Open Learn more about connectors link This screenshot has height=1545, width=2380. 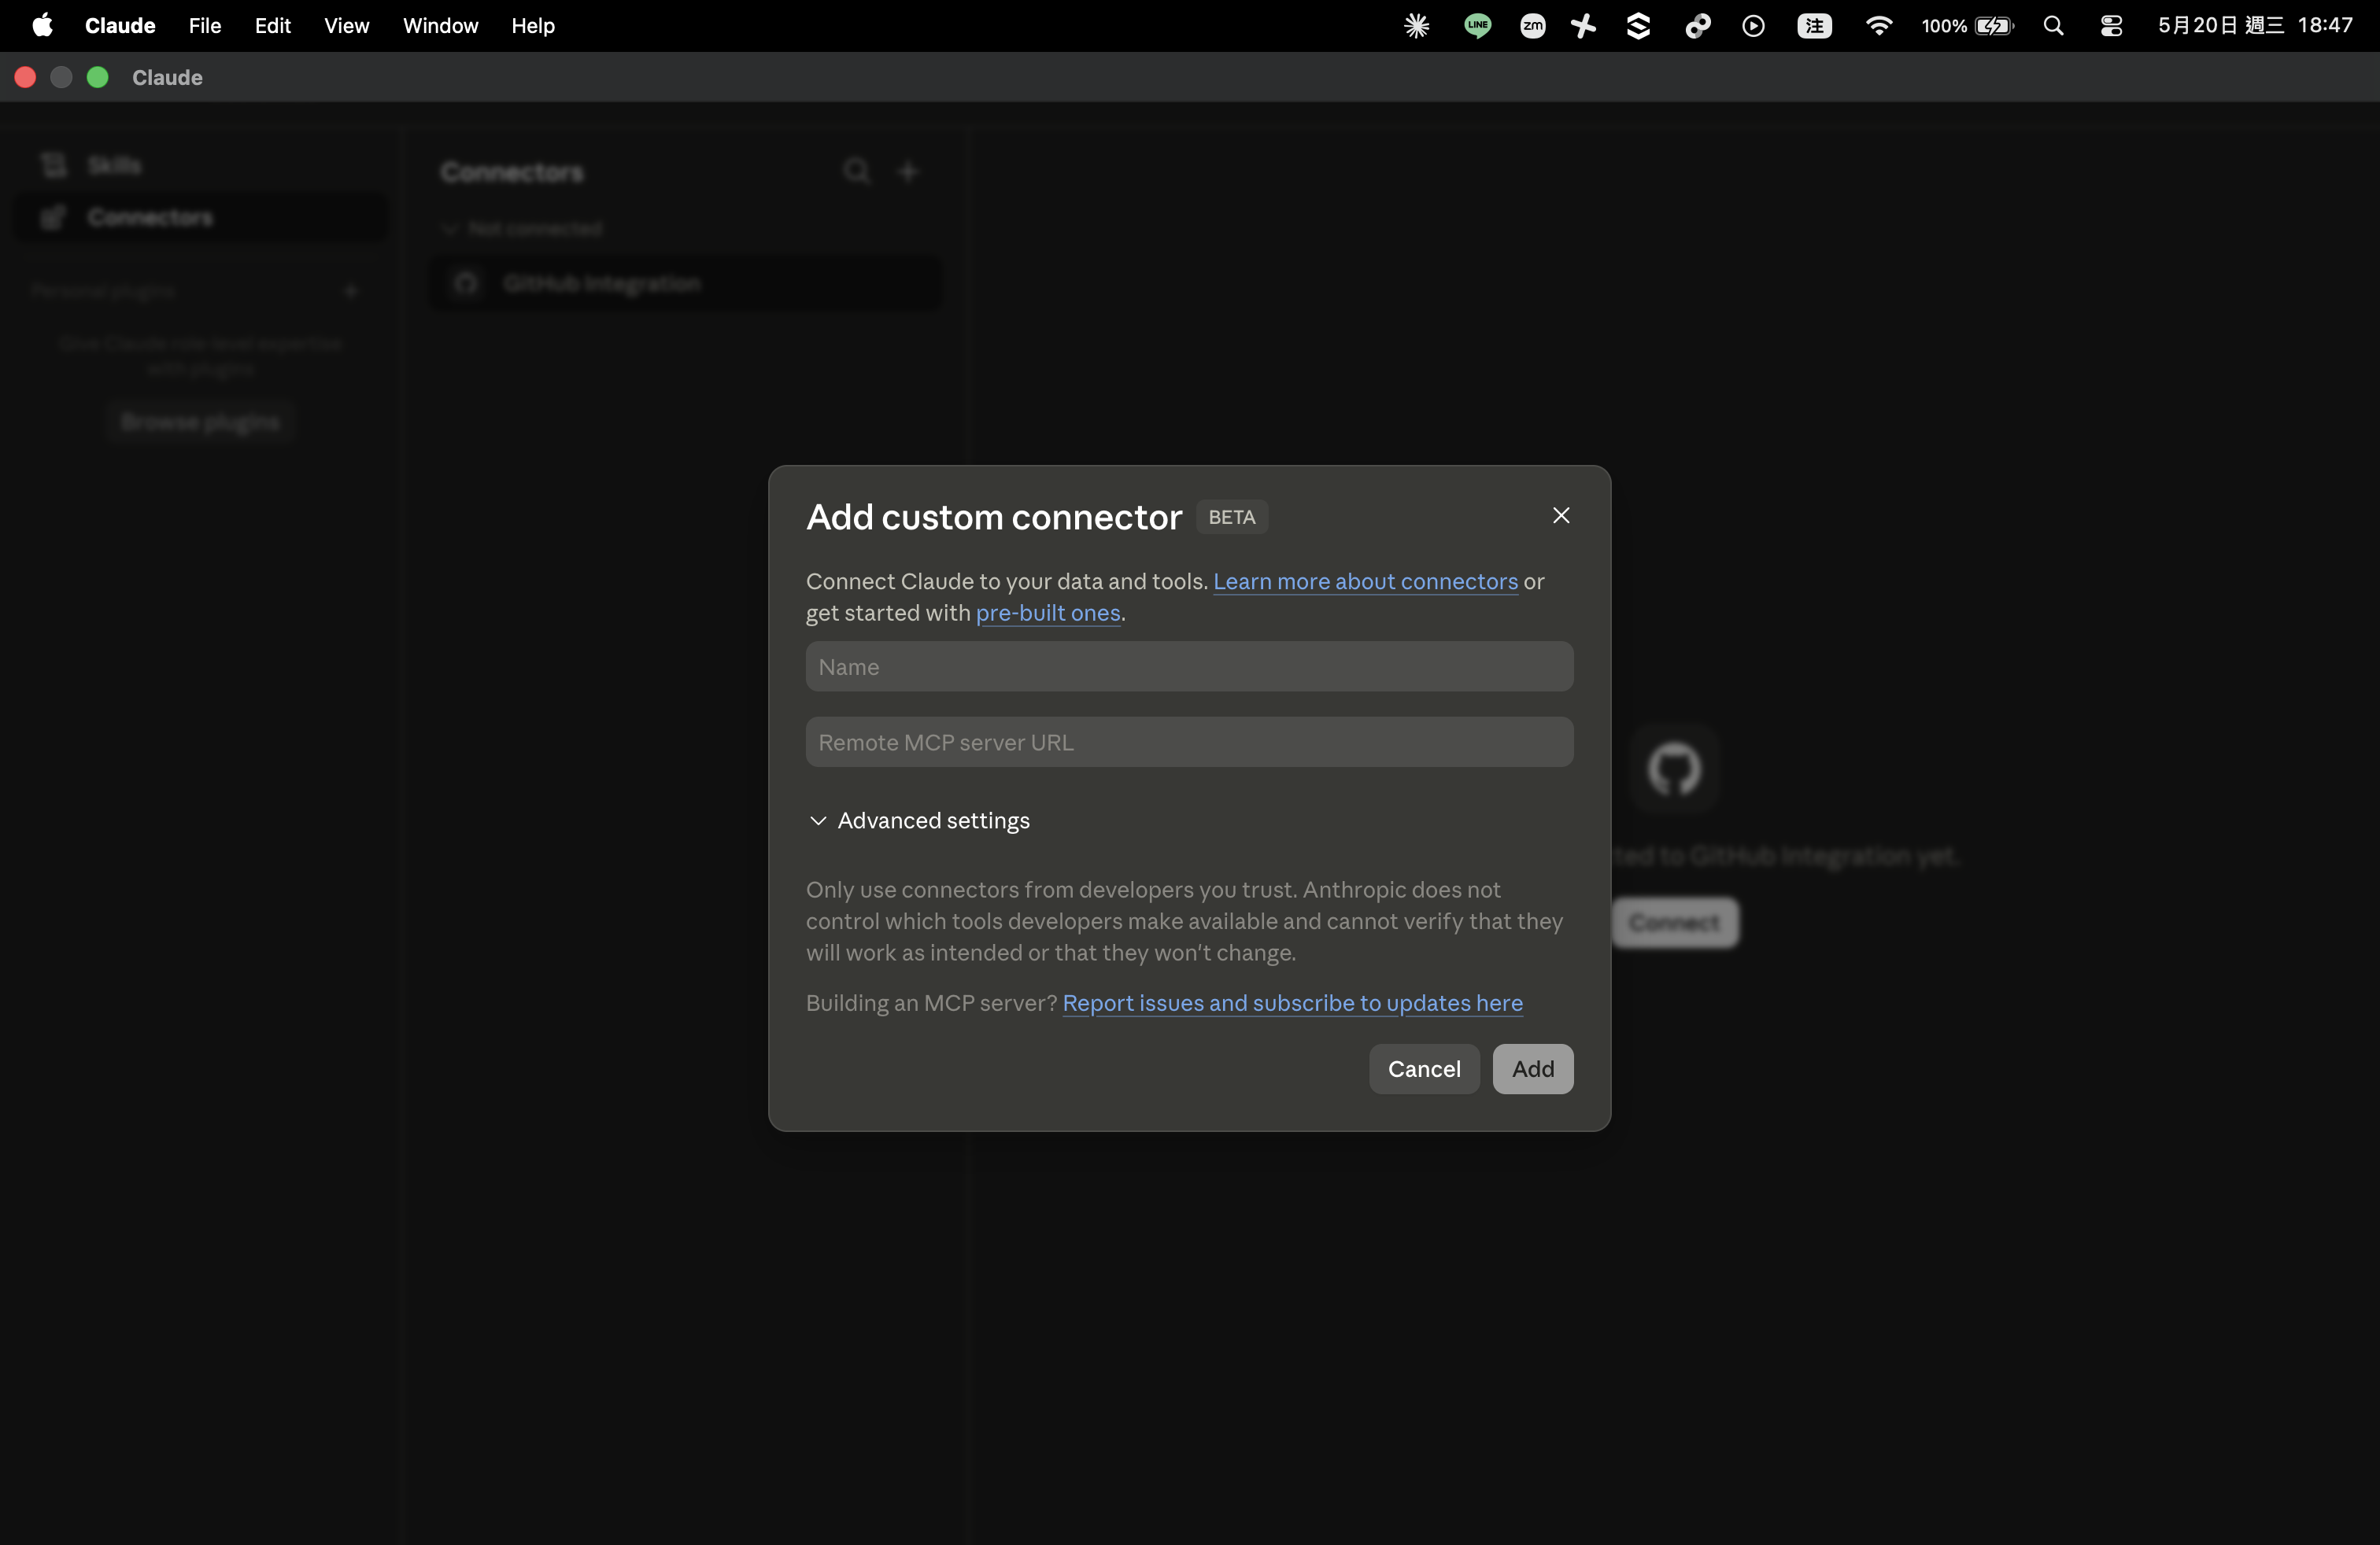pos(1365,581)
